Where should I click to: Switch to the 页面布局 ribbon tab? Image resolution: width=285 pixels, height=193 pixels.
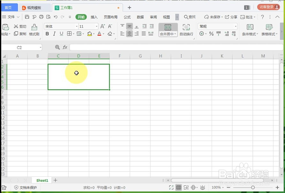click(111, 17)
